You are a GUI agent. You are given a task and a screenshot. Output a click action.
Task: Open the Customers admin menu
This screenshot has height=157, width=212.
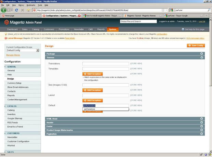[49, 29]
